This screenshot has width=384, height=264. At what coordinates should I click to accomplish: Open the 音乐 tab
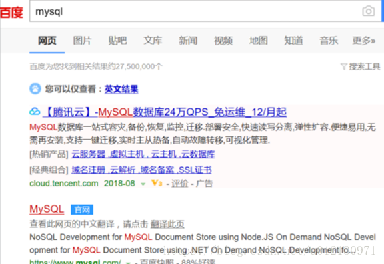click(329, 41)
